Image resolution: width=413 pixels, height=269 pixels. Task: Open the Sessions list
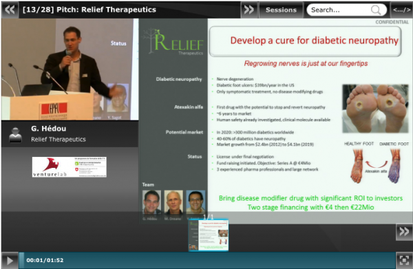(x=281, y=10)
